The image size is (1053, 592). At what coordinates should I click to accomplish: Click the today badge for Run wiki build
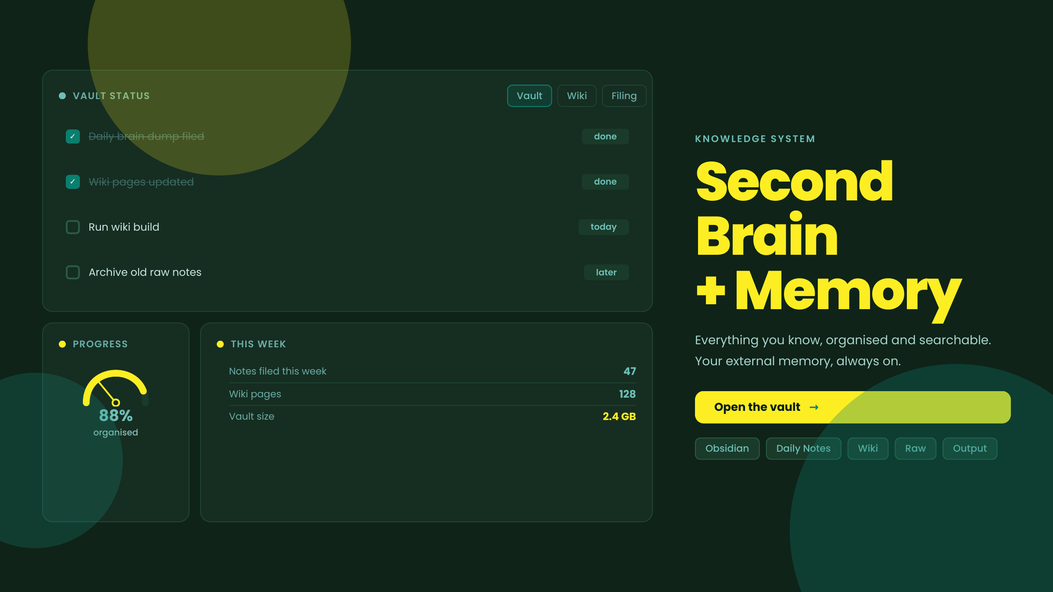(603, 227)
